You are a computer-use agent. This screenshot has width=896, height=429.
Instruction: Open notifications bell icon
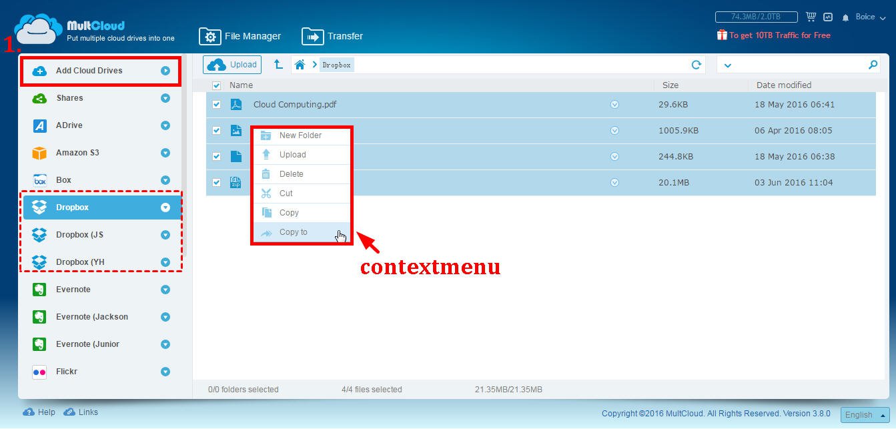click(846, 17)
